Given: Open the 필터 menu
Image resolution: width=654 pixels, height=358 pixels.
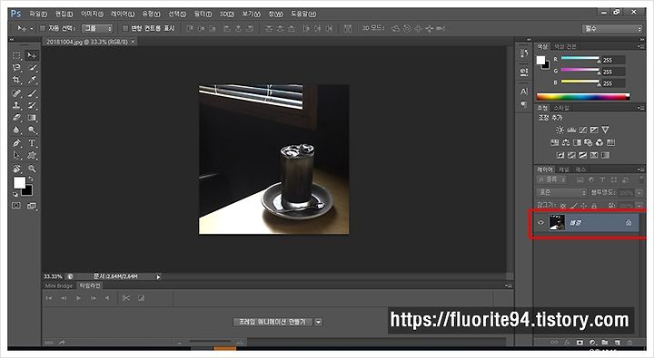Looking at the screenshot, I should [x=203, y=14].
